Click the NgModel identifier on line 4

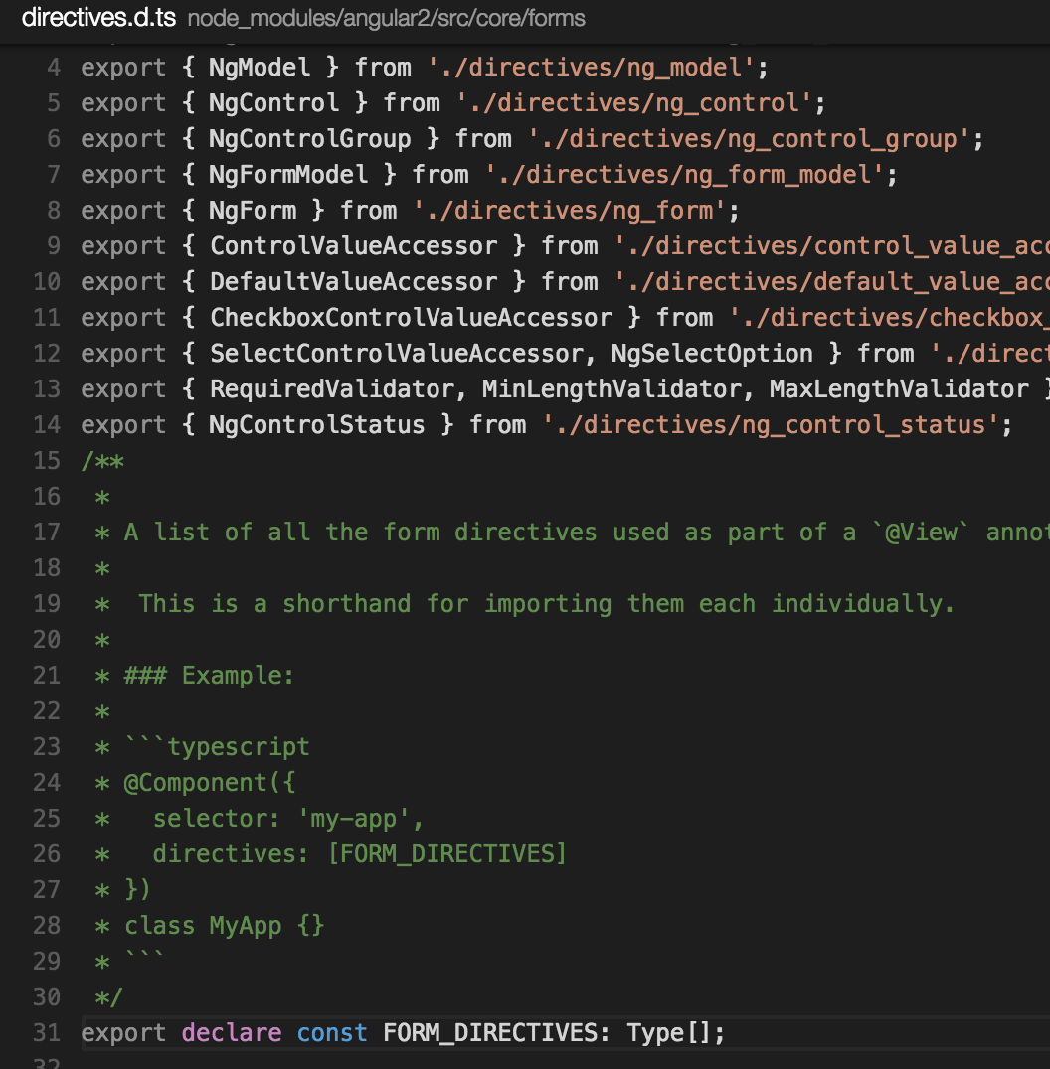[x=260, y=68]
